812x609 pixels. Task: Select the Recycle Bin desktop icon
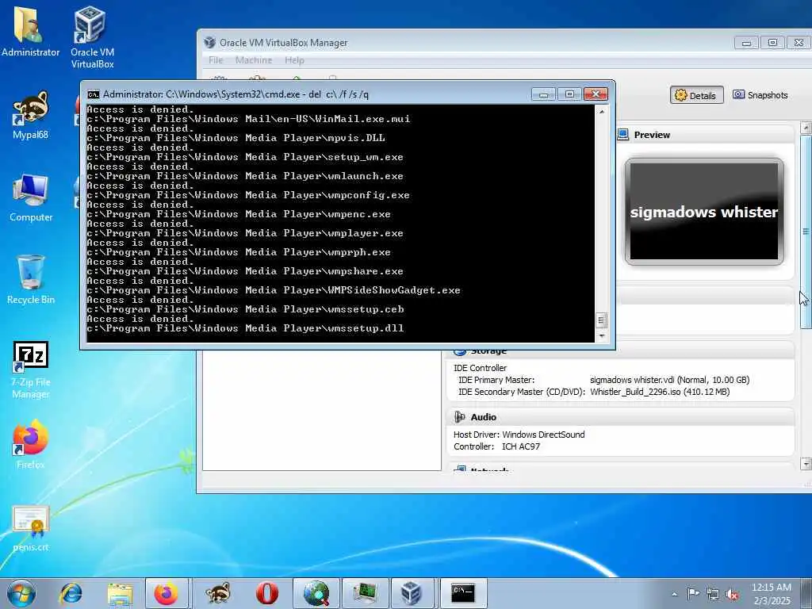(x=31, y=280)
